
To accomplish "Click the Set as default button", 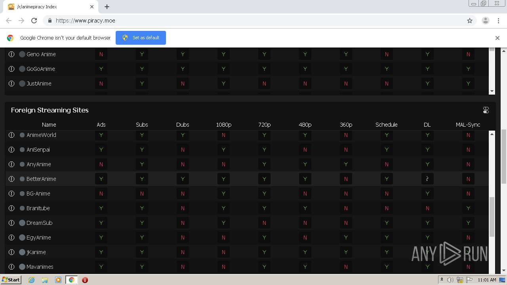I will coord(141,38).
